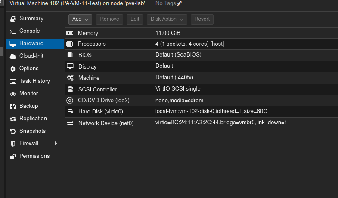Click the Monitor eye icon
The image size is (338, 198).
pos(13,94)
